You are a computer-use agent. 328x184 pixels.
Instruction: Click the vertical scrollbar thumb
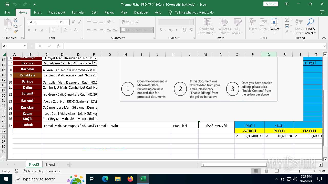(325, 118)
